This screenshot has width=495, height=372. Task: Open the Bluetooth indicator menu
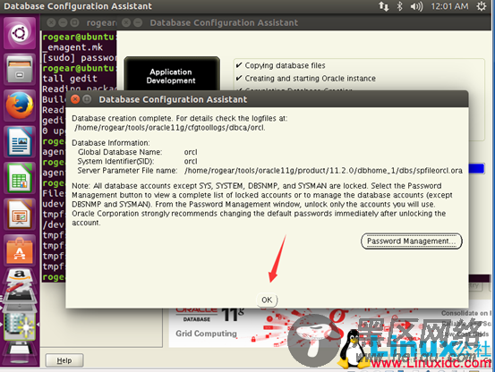click(x=399, y=6)
